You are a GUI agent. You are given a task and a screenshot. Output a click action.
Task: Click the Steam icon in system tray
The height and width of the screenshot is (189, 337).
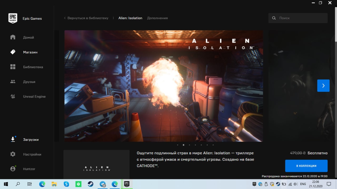click(x=278, y=184)
